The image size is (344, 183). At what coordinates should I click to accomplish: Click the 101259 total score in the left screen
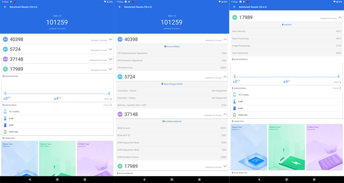tap(57, 22)
